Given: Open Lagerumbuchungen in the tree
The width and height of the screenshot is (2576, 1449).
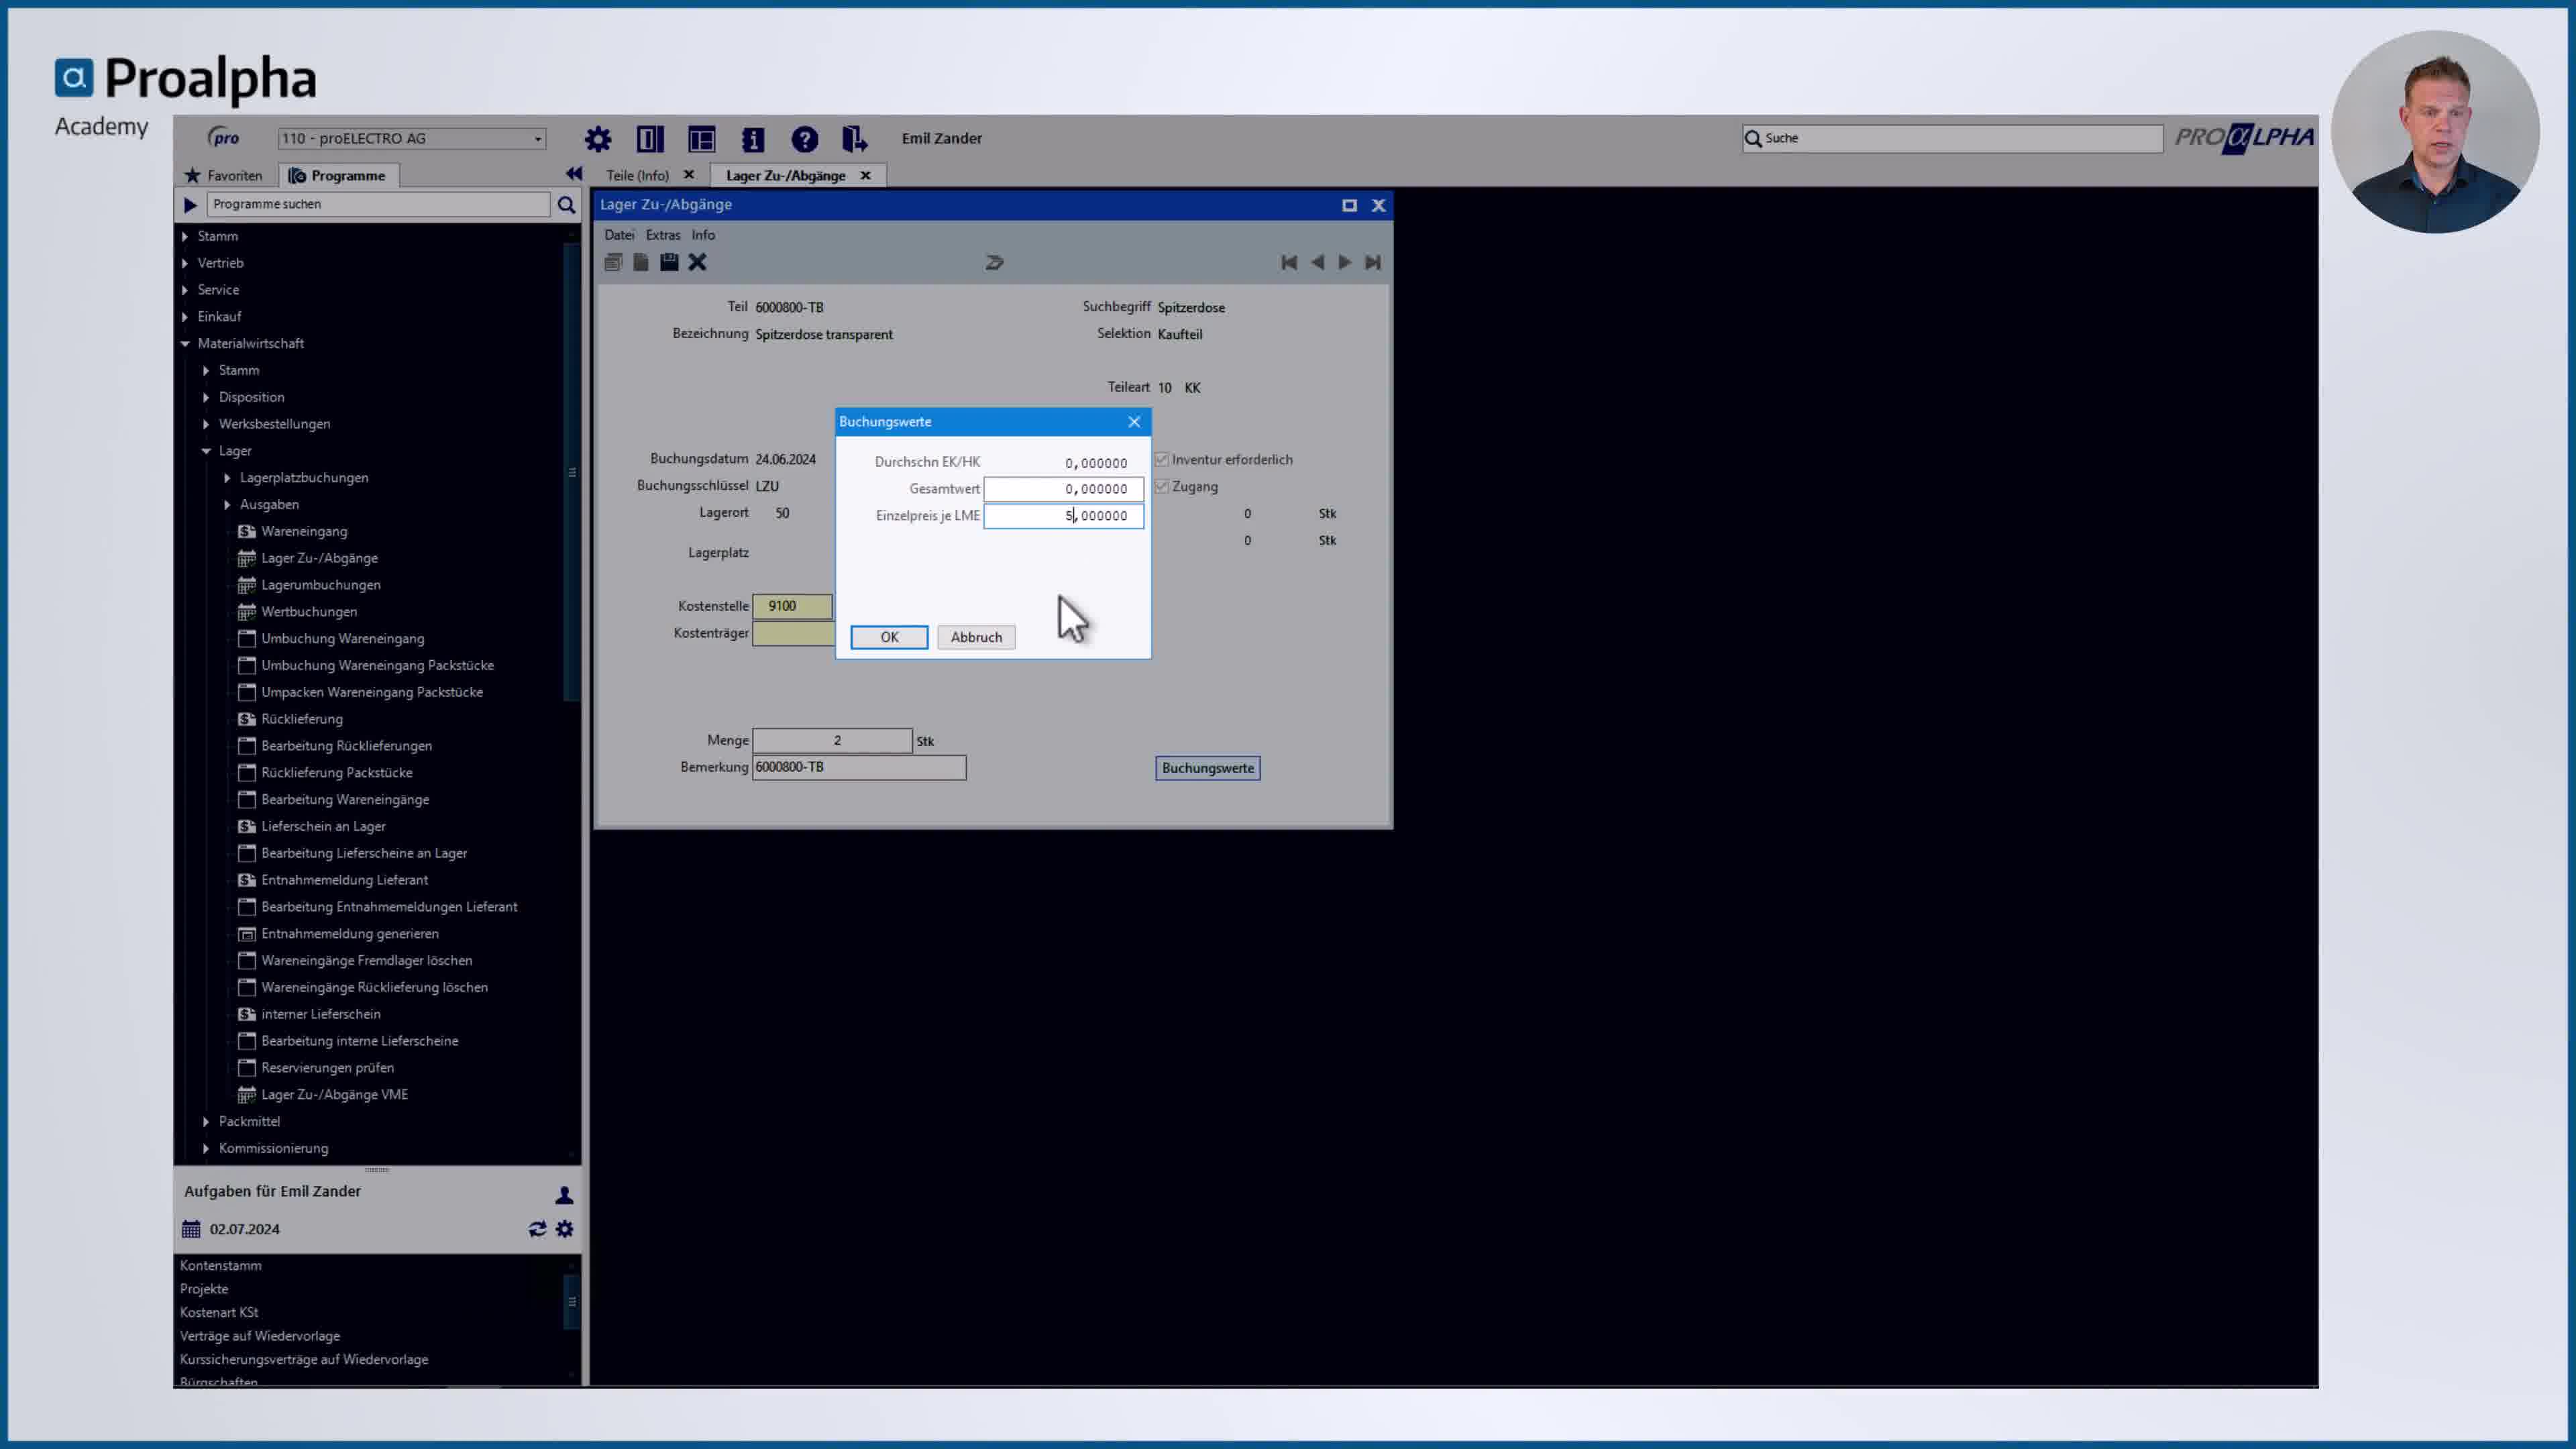Looking at the screenshot, I should tap(320, 585).
